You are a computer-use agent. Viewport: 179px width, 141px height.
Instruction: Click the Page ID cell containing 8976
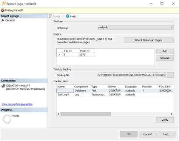[x=87, y=55]
